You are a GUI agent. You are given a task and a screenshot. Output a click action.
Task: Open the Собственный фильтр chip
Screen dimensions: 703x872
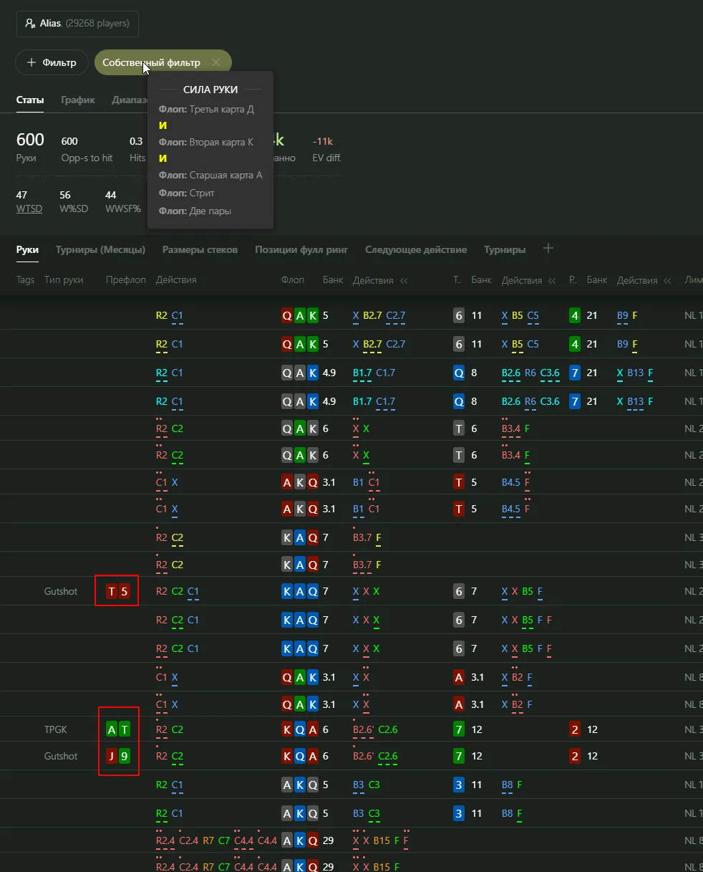point(151,63)
